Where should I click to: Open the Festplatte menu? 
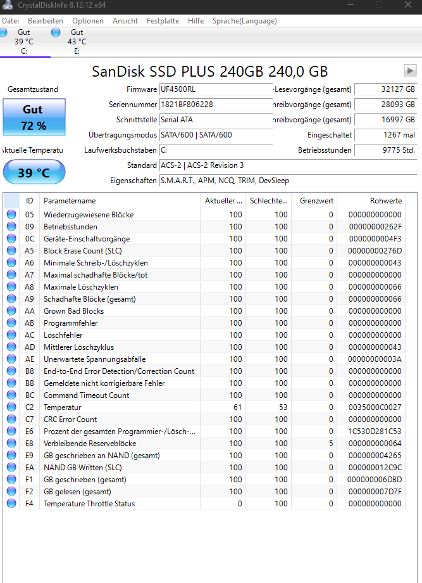[x=163, y=21]
